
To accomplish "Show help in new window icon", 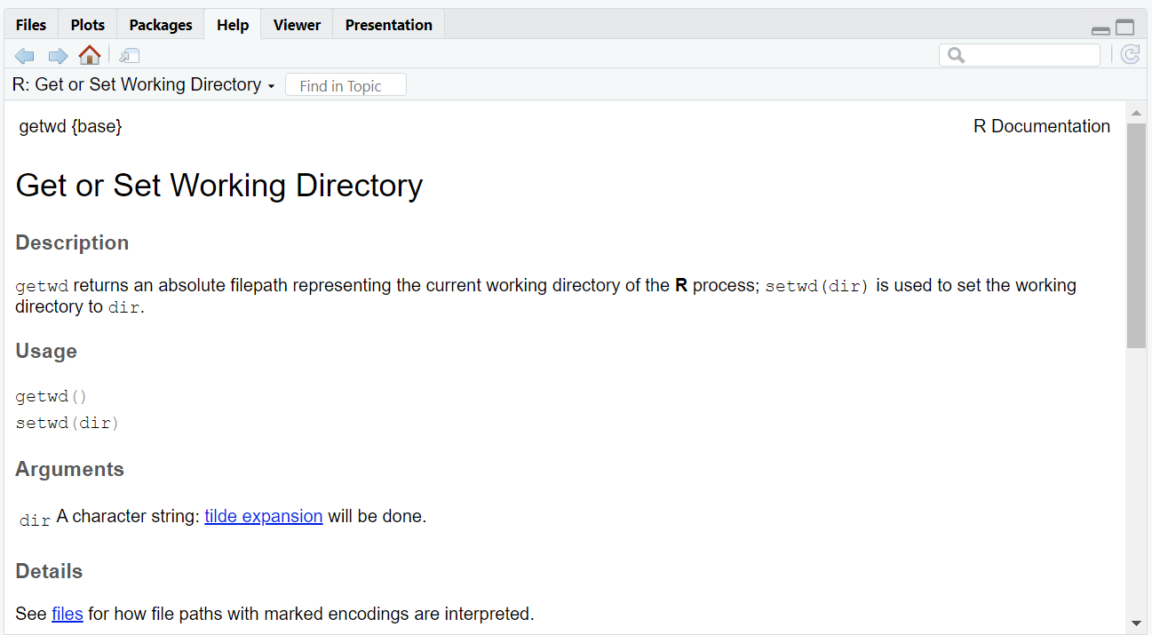I will pyautogui.click(x=130, y=56).
